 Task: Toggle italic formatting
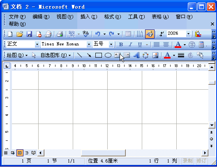coord(130,45)
